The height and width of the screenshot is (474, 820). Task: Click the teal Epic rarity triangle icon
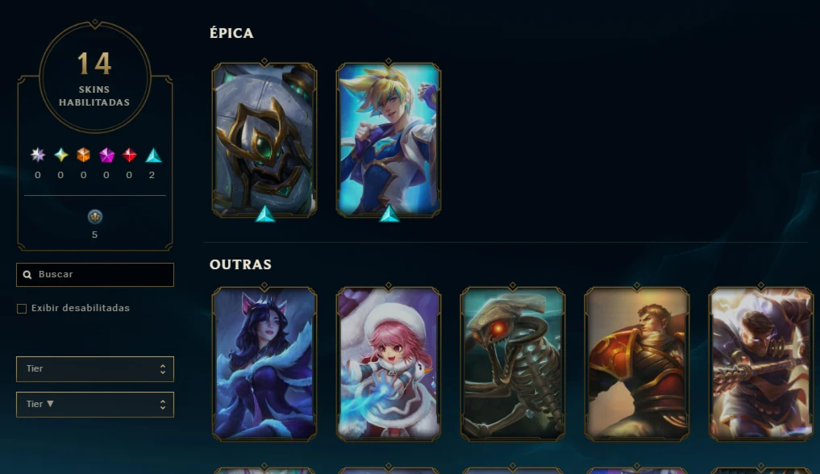pyautogui.click(x=153, y=156)
